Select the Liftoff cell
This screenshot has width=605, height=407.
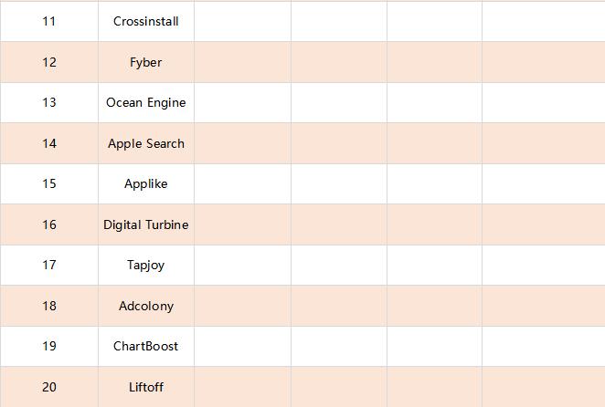[146, 387]
